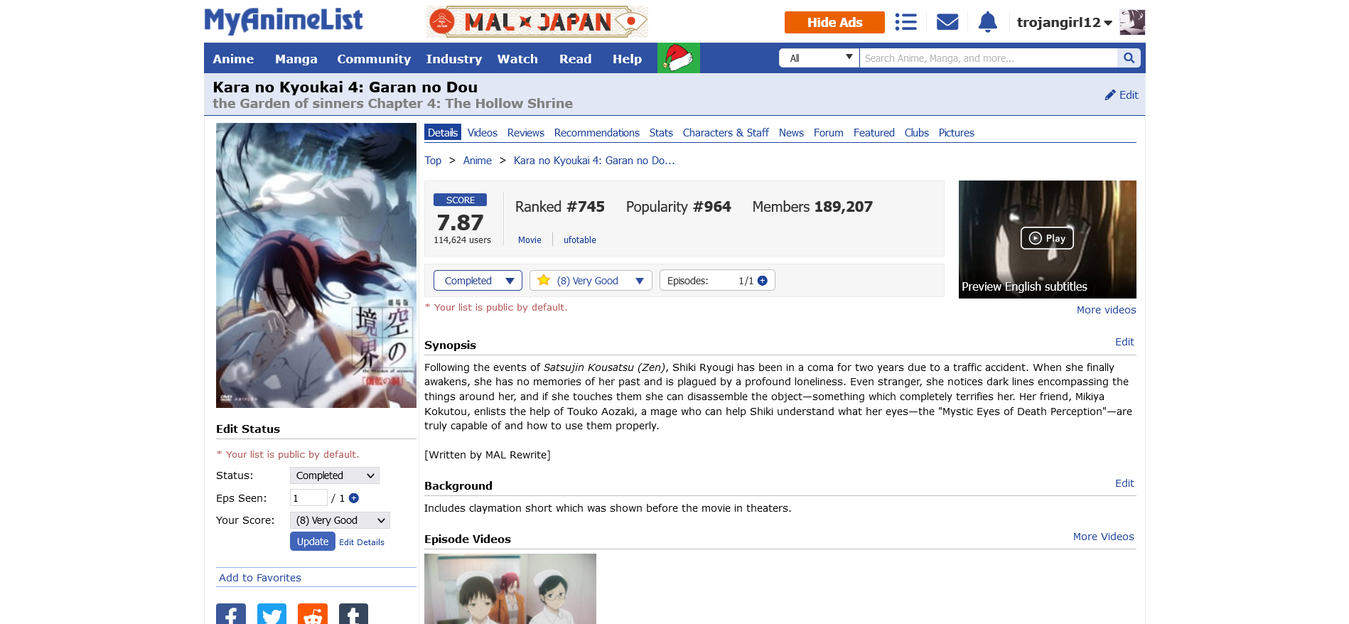The width and height of the screenshot is (1349, 624).
Task: Share on Tumblr icon
Action: (353, 615)
